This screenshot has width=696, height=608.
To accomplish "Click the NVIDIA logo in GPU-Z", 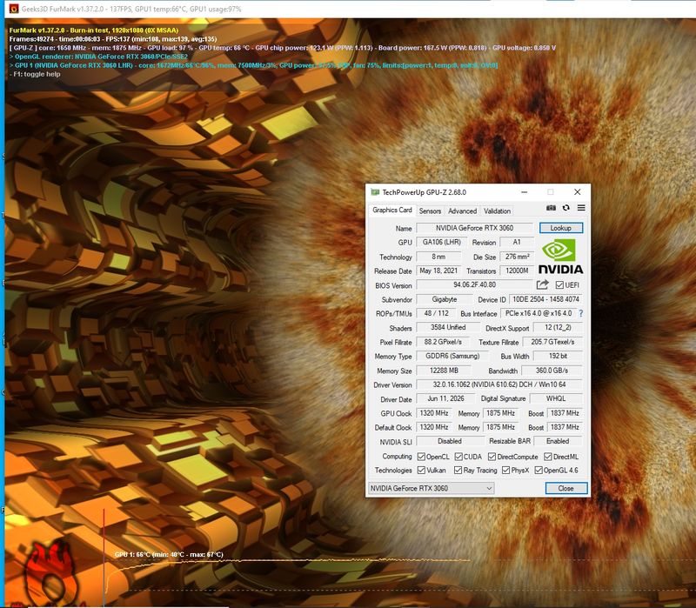I will pyautogui.click(x=560, y=257).
